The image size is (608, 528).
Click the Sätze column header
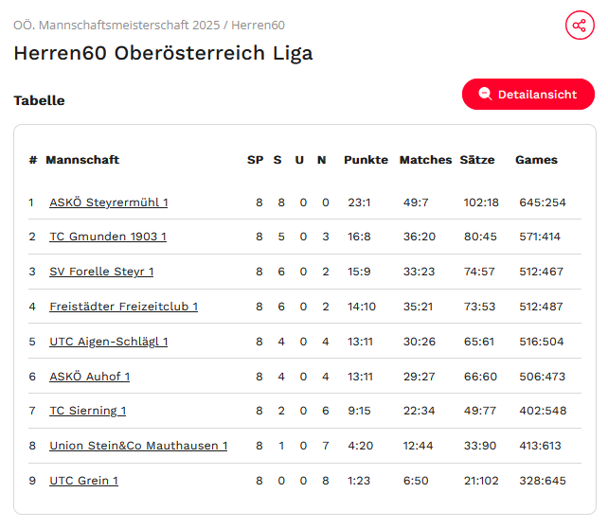point(477,160)
